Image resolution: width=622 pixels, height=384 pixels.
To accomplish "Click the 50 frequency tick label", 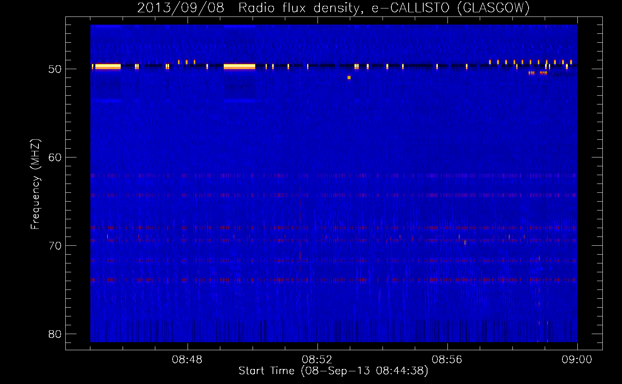I will pos(55,69).
